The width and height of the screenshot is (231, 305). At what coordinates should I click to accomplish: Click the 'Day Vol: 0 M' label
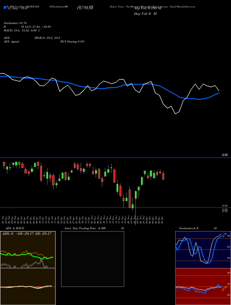click(145, 13)
